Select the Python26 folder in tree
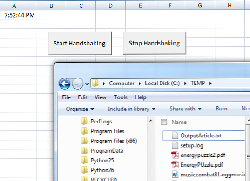This screenshot has width=250, height=181. 102,170
